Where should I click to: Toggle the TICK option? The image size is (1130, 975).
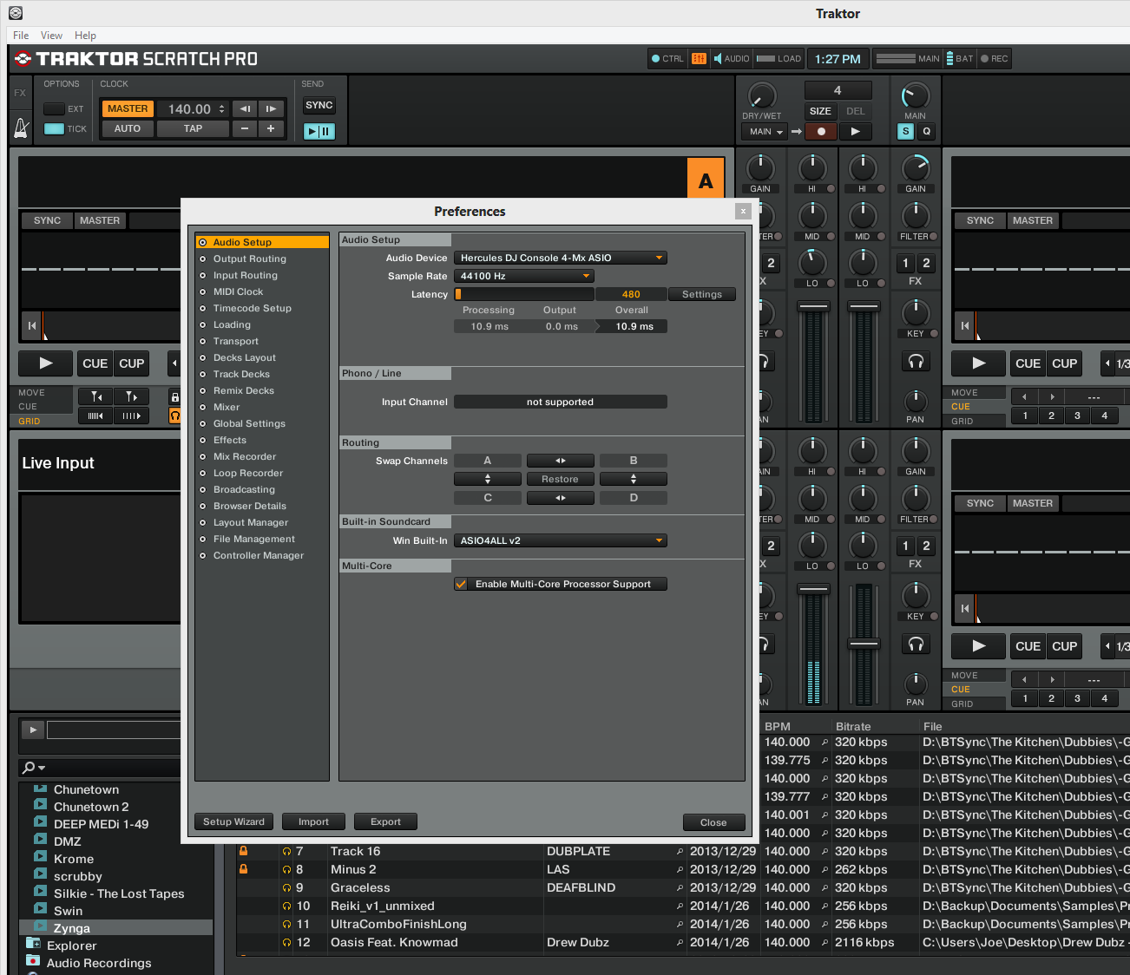tap(54, 128)
